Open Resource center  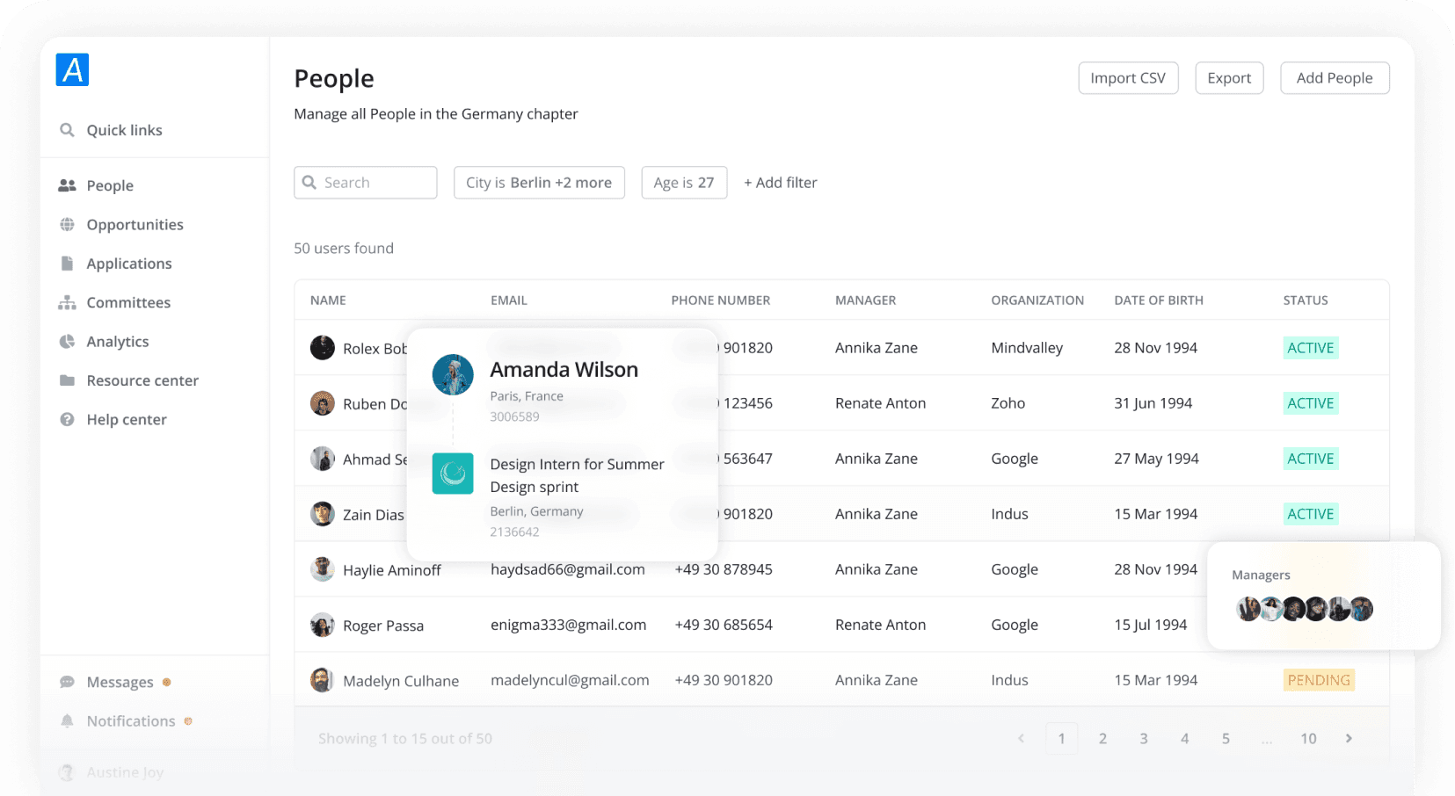[142, 380]
